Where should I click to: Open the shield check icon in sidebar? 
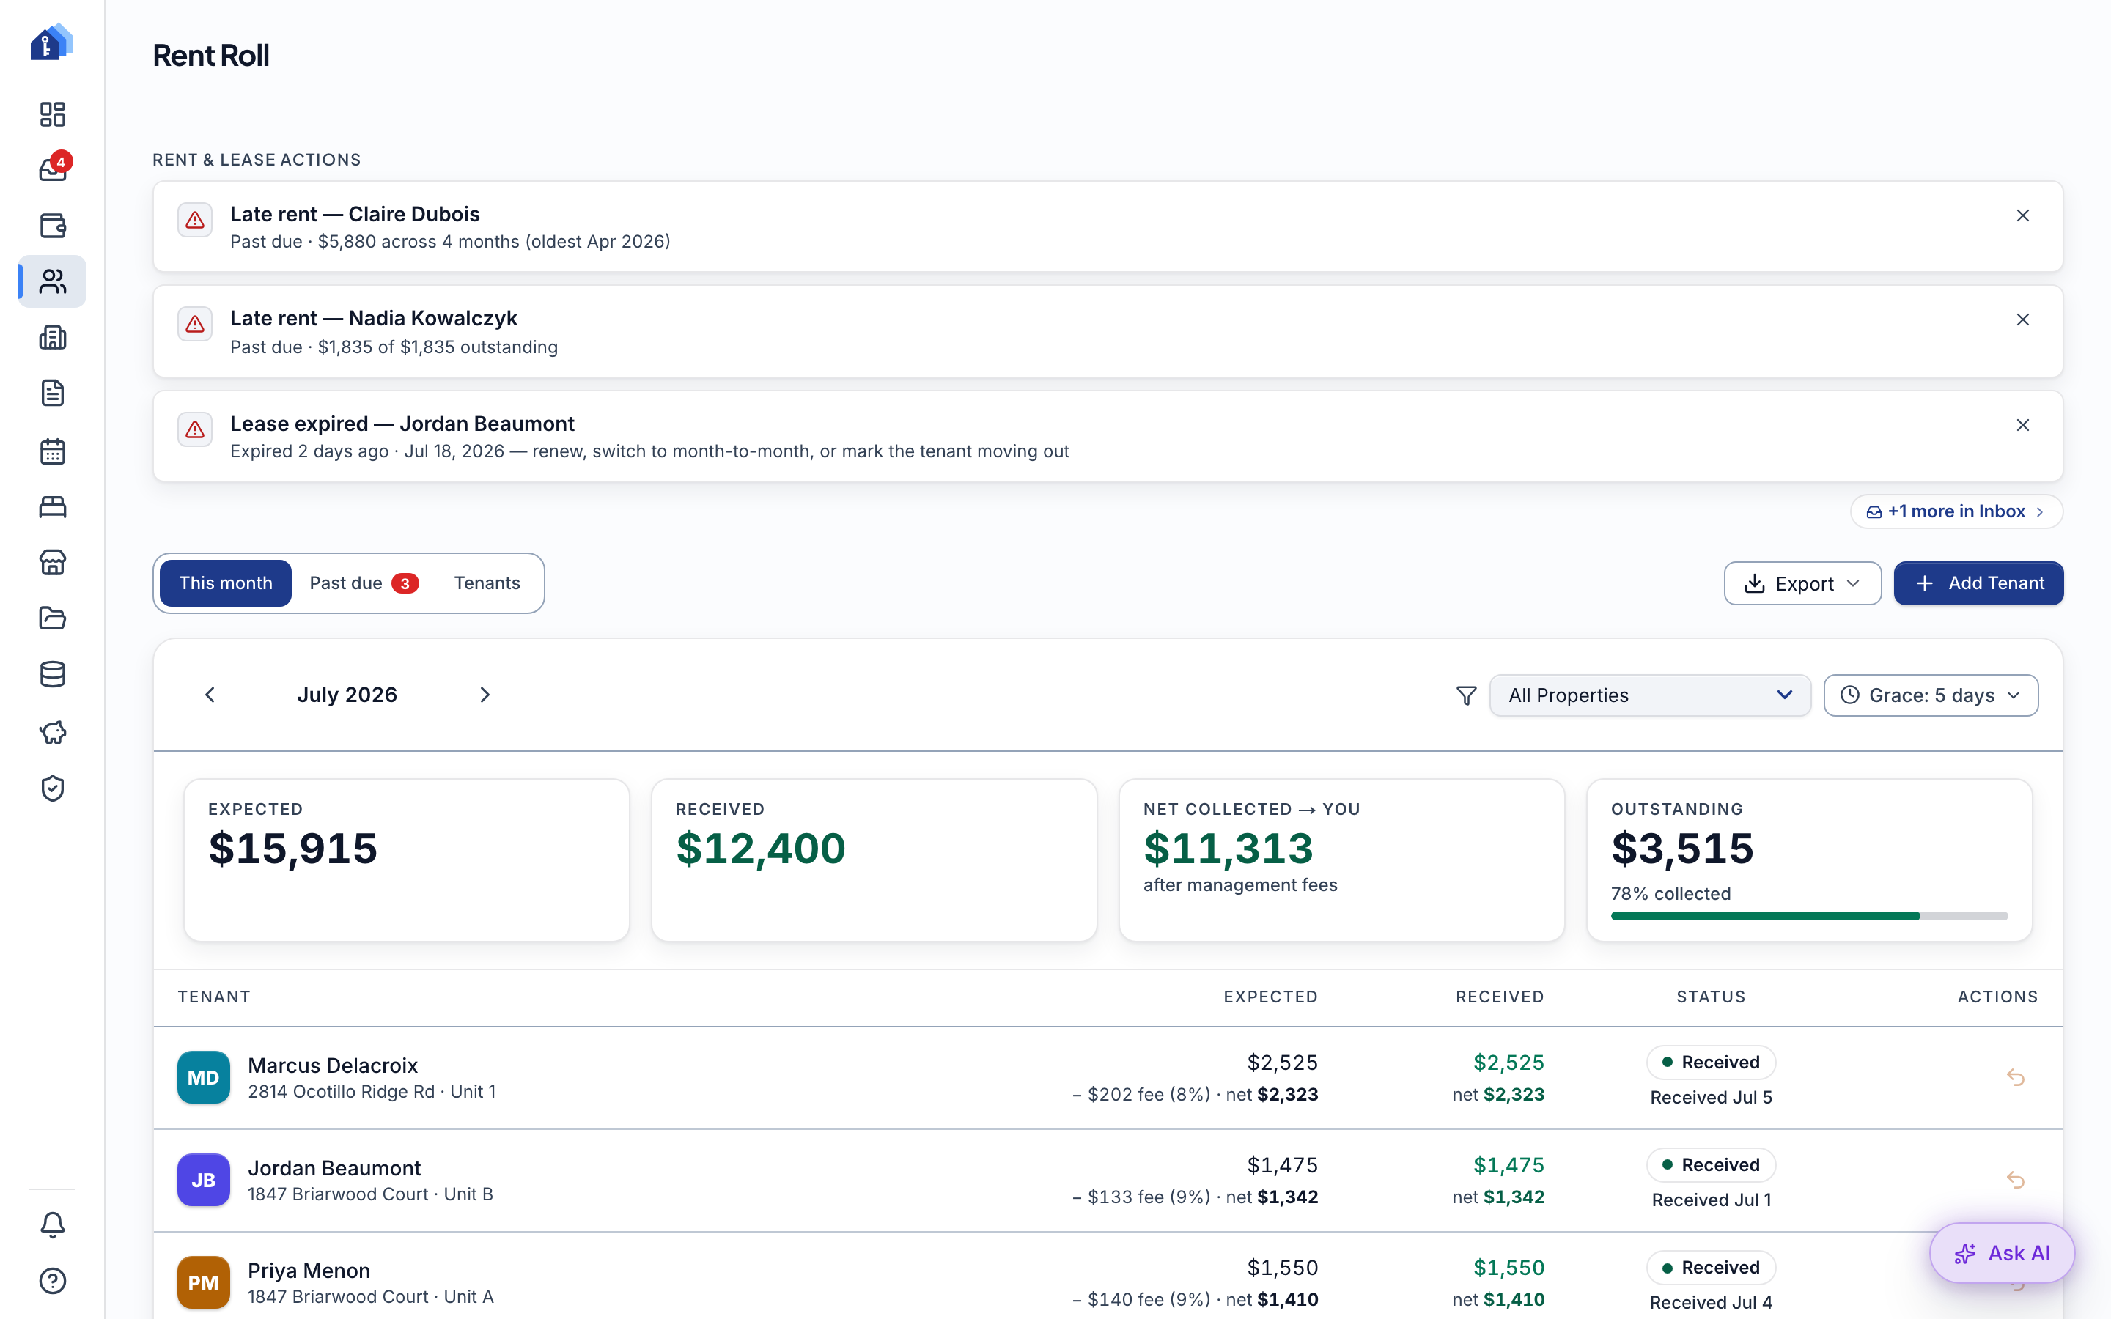coord(52,788)
